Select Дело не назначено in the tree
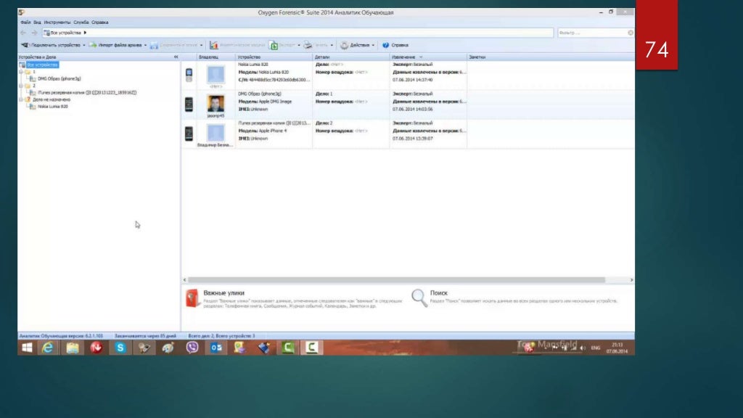 click(x=52, y=99)
